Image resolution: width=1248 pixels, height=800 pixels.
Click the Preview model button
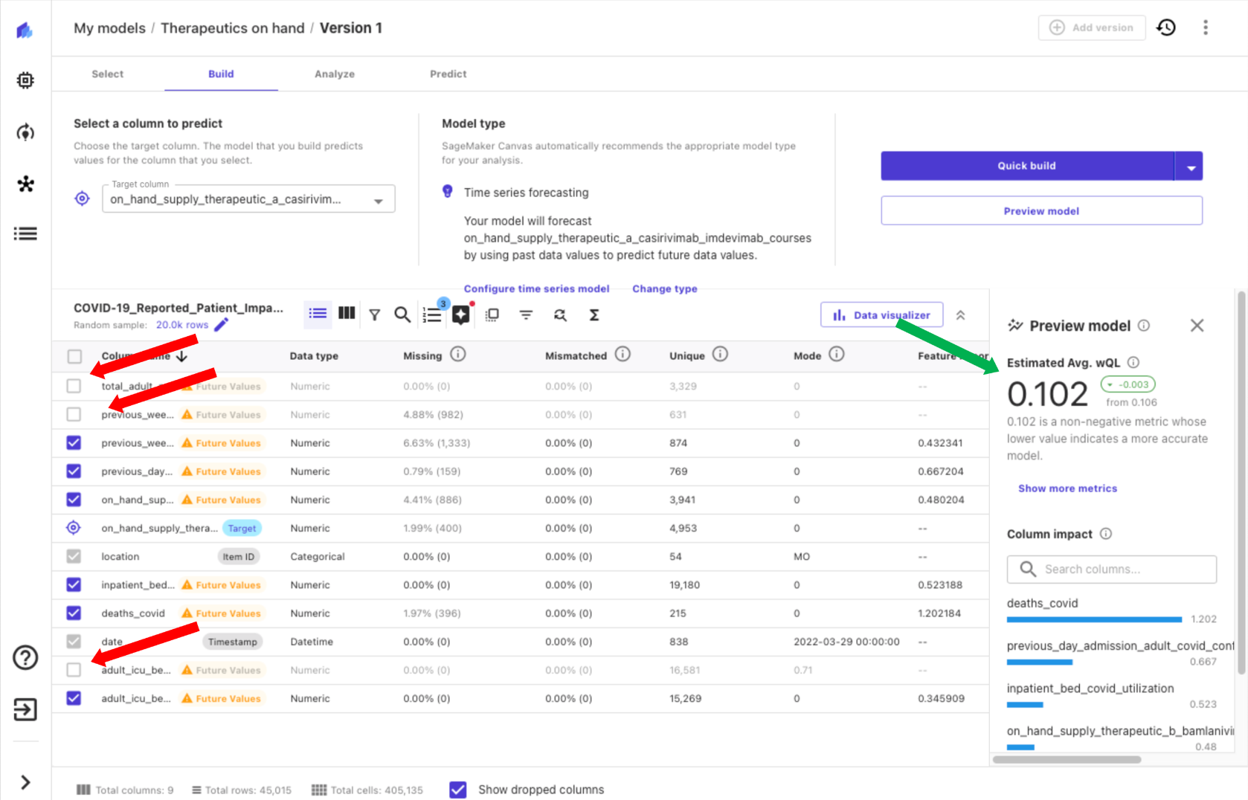pyautogui.click(x=1042, y=211)
